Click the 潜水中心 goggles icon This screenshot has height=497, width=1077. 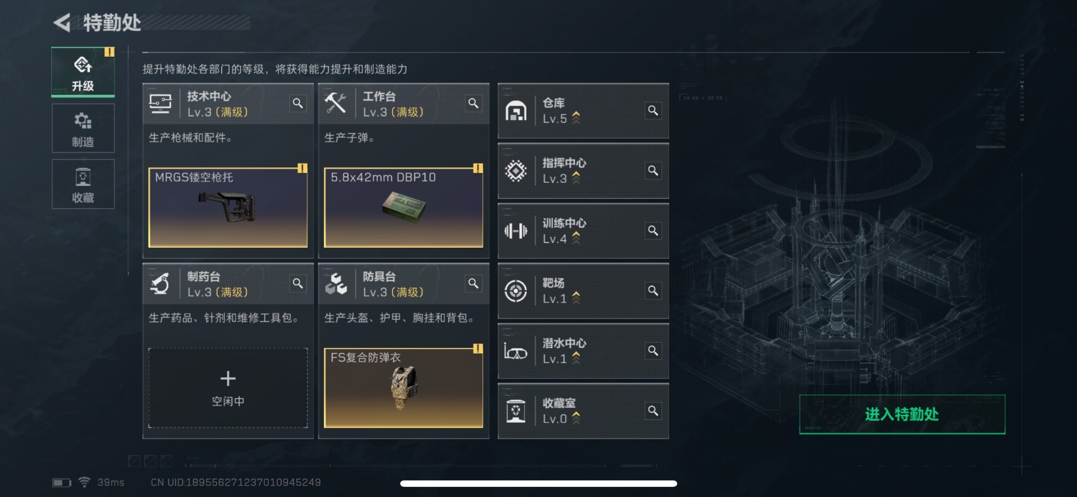516,351
